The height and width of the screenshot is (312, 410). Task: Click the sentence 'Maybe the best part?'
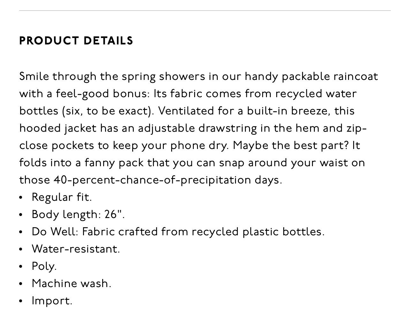(x=291, y=145)
